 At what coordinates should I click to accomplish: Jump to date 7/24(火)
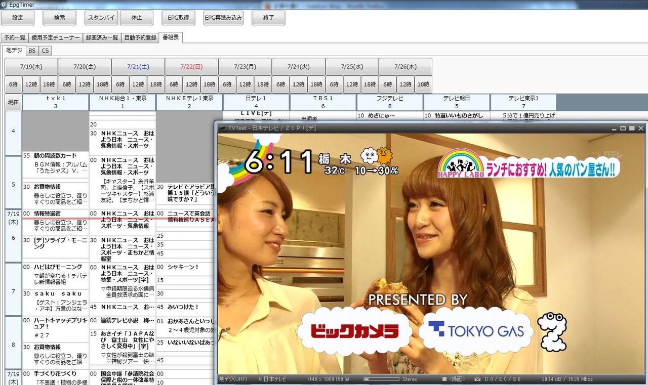point(299,66)
